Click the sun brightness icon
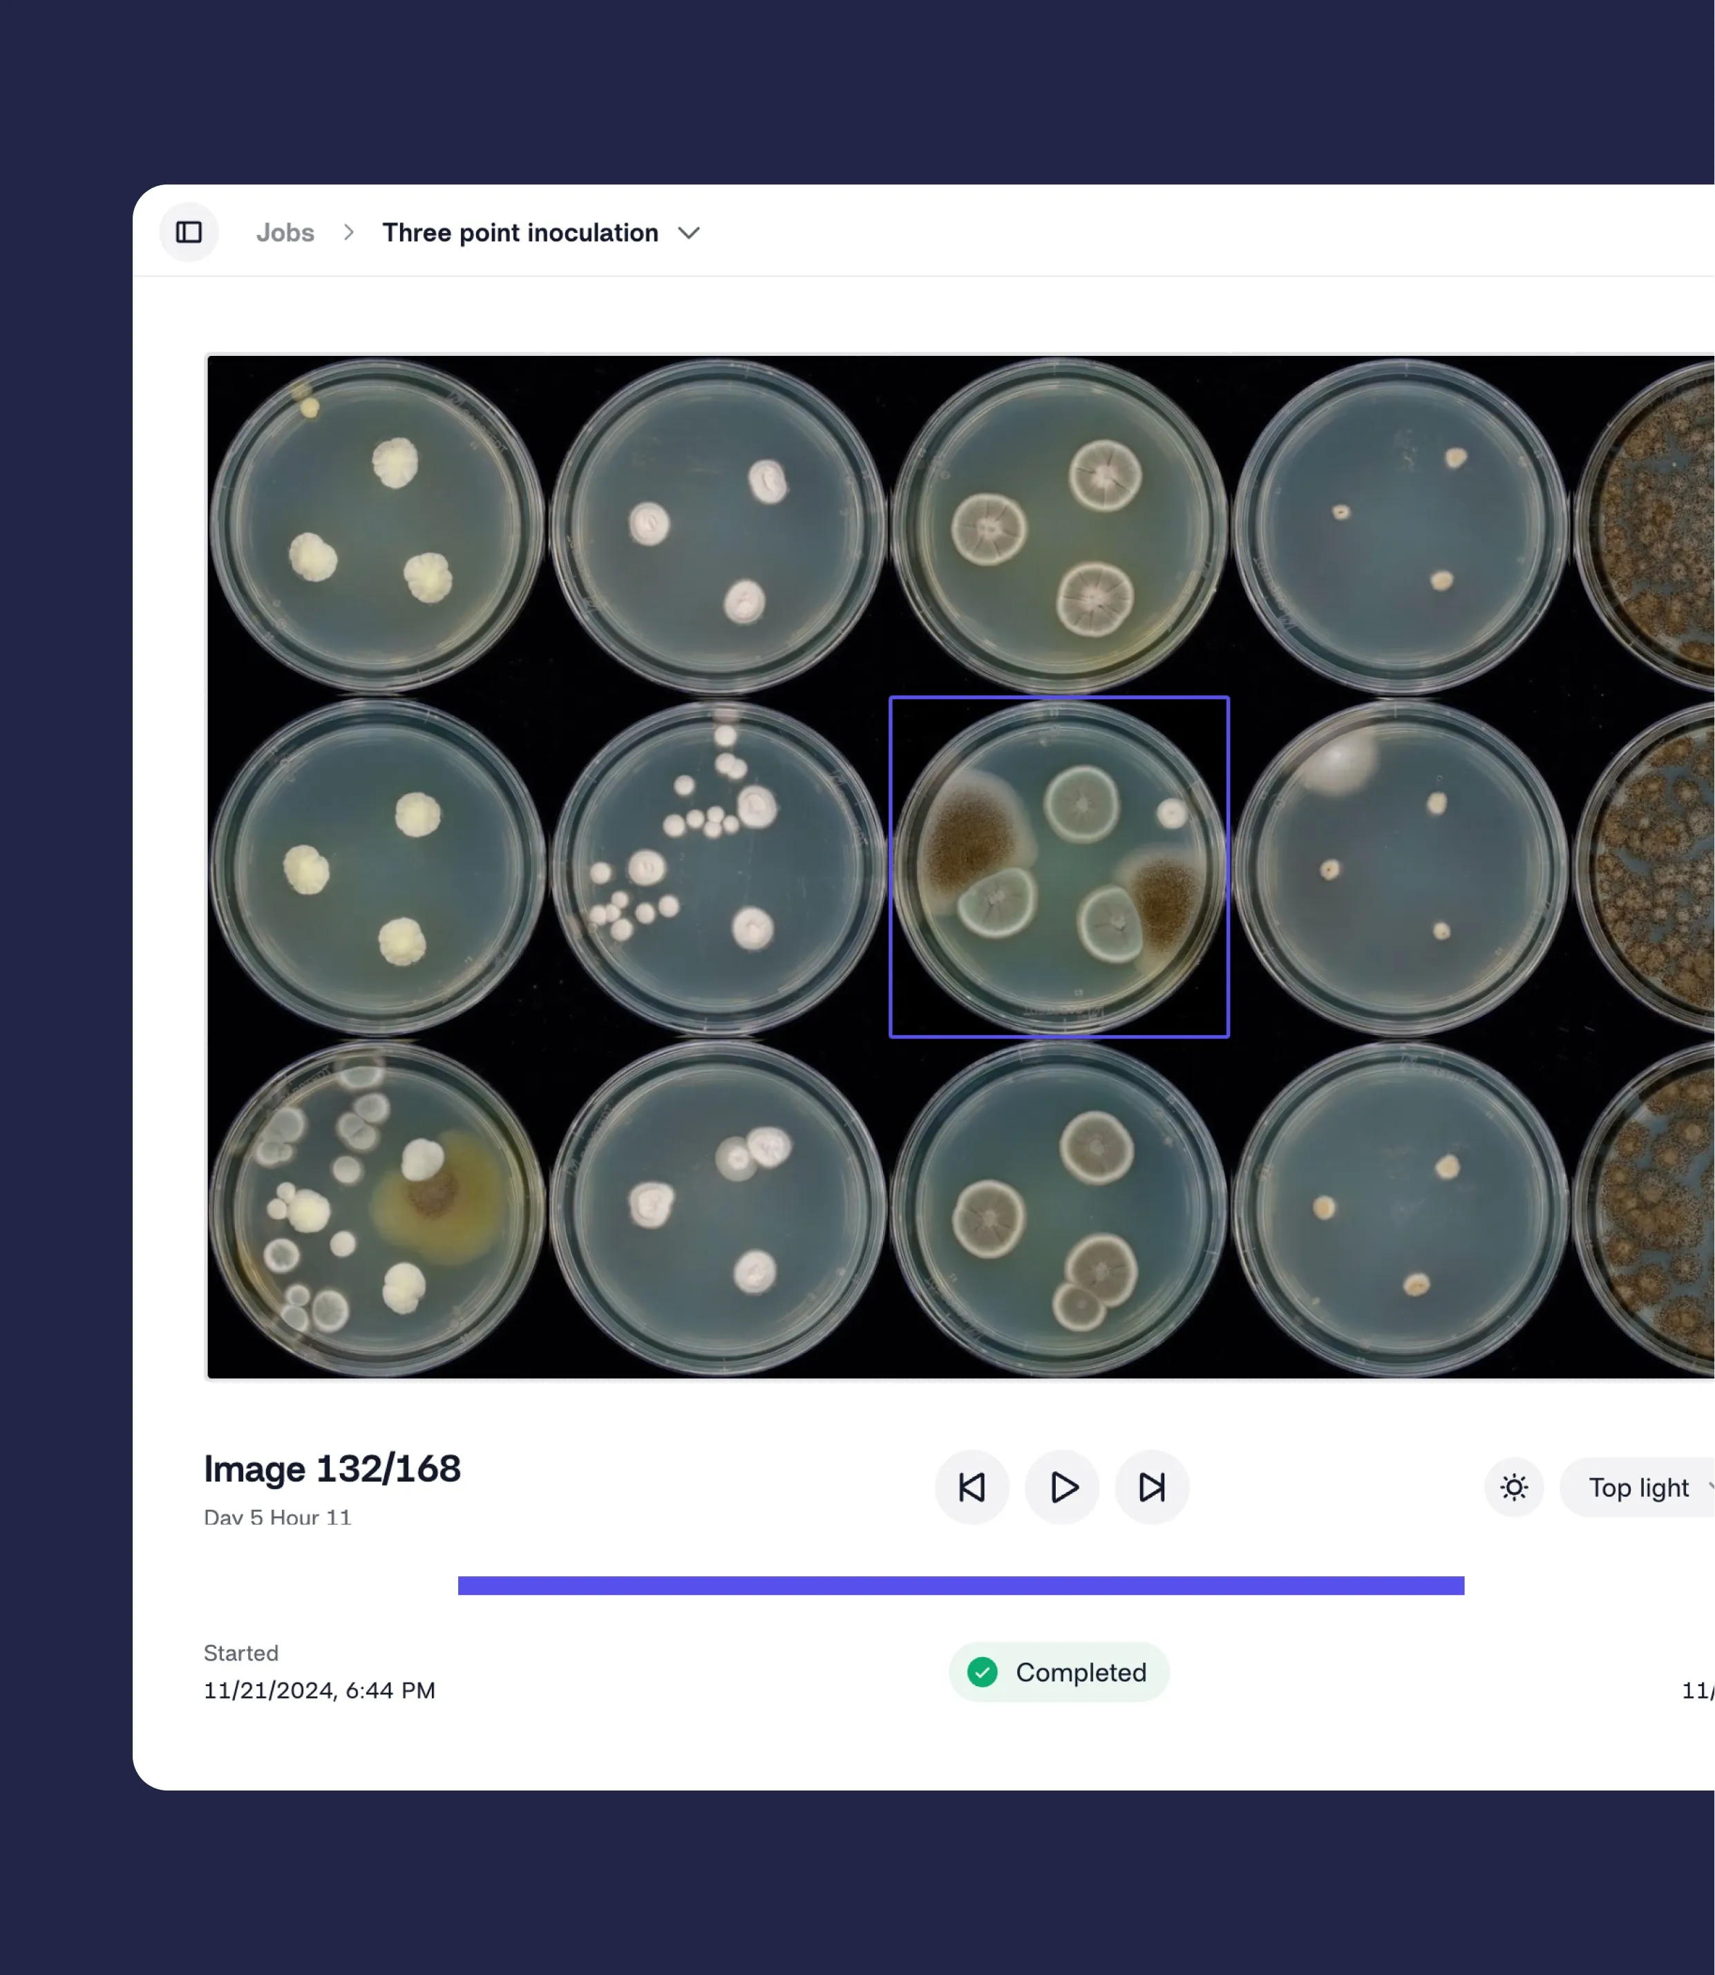 [x=1513, y=1487]
